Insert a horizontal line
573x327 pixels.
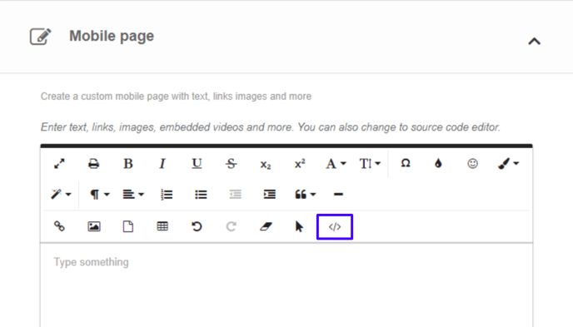(338, 194)
